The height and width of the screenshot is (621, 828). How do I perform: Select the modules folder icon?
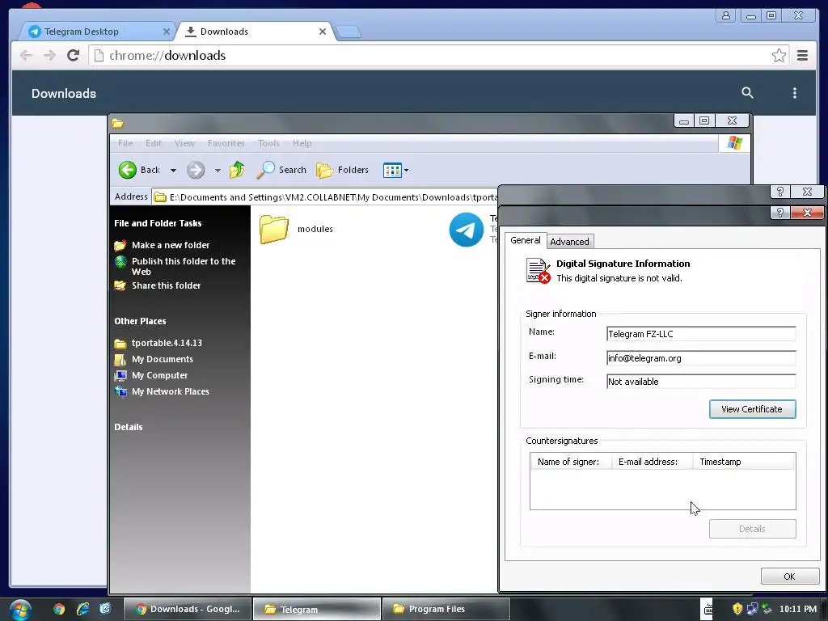274,229
